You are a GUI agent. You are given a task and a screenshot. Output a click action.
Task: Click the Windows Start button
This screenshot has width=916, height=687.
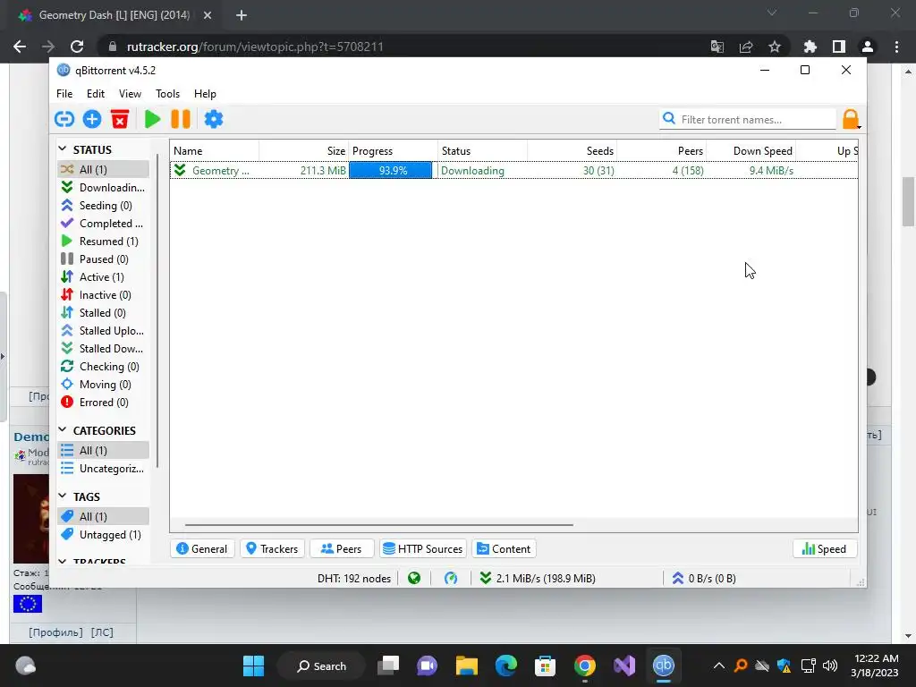click(x=253, y=666)
